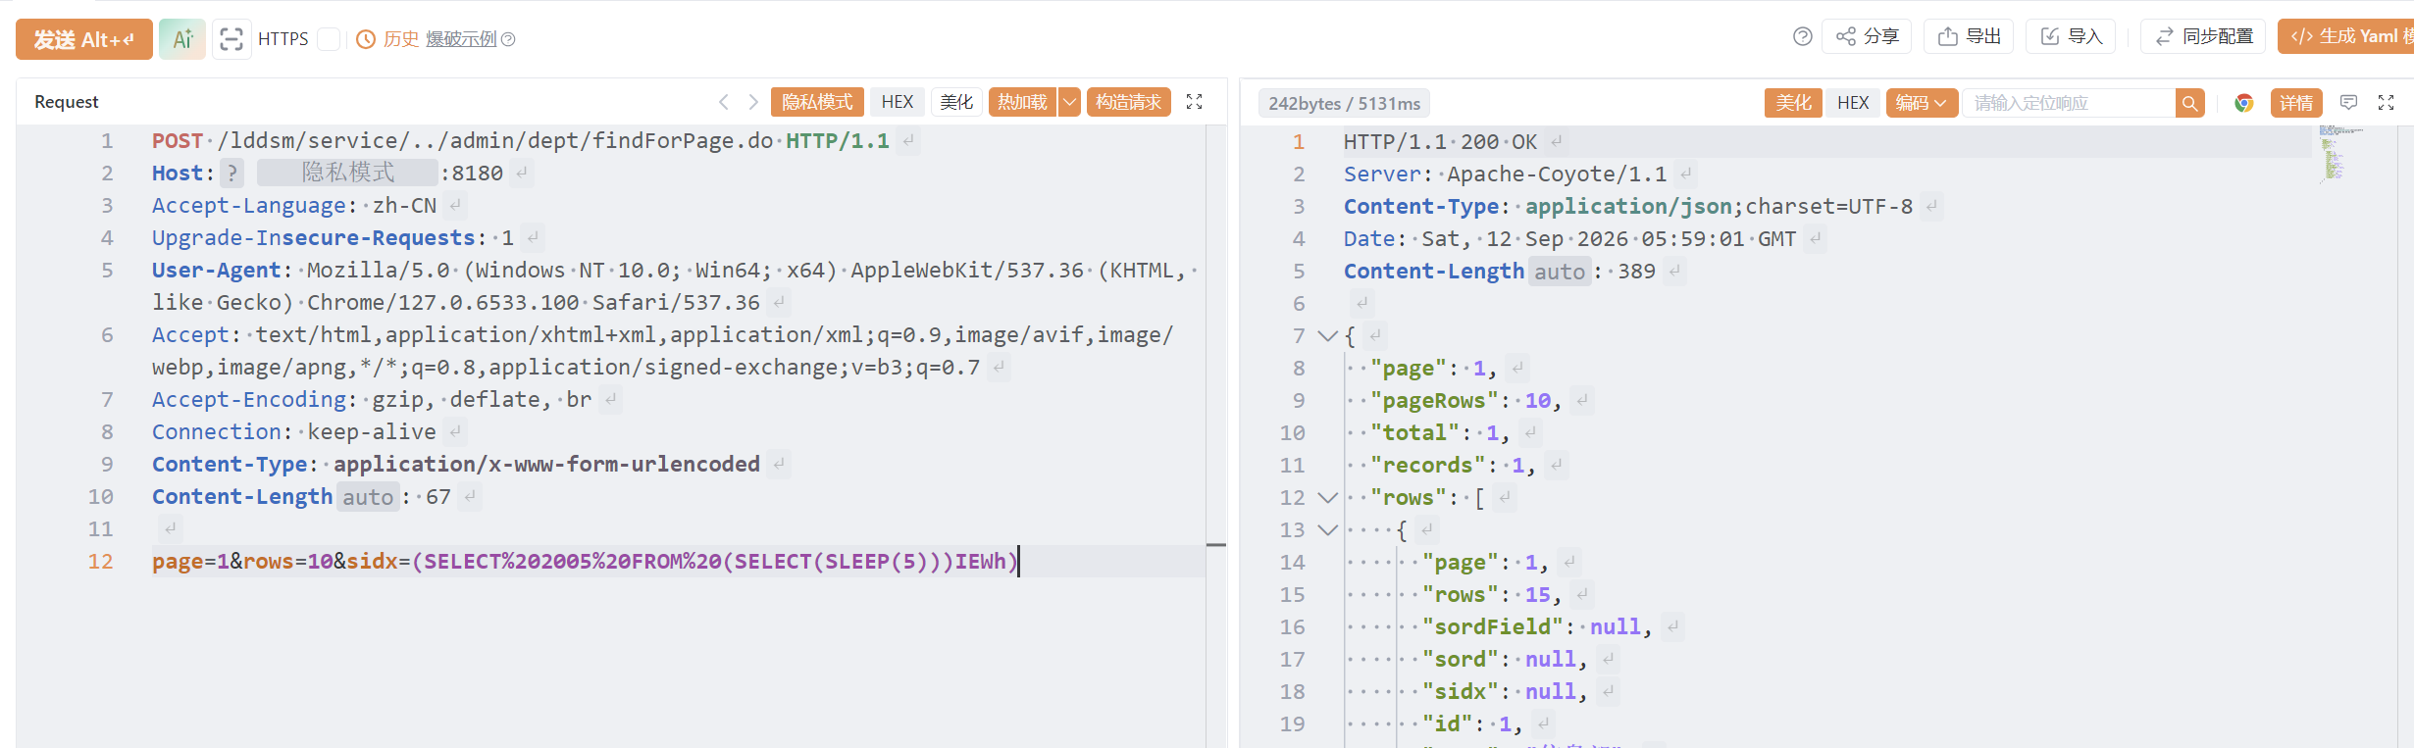Viewport: 2414px width, 748px height.
Task: Switch Request view to HEX
Action: click(897, 102)
